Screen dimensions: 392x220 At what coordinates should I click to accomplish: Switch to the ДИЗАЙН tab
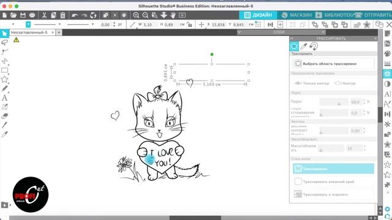coord(258,15)
